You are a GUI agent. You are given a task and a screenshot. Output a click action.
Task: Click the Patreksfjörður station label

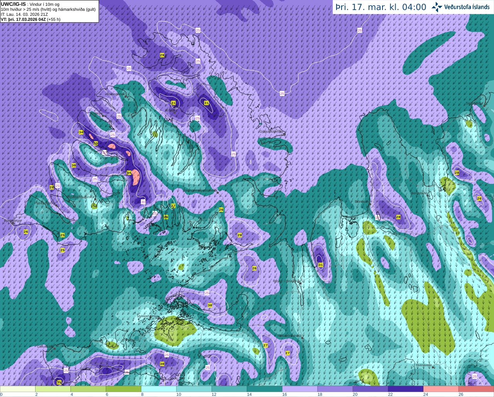(44, 203)
